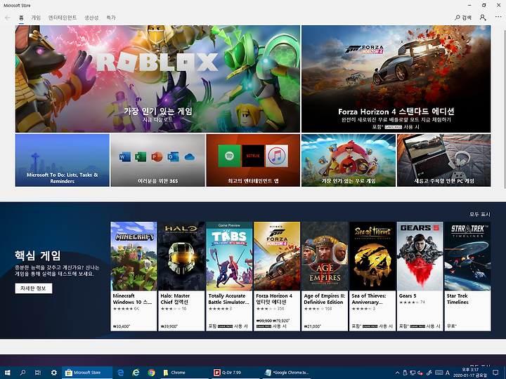Open the Forza Horizon 4 스탠다드 에디션 banner
This screenshot has width=506, height=379.
point(396,79)
